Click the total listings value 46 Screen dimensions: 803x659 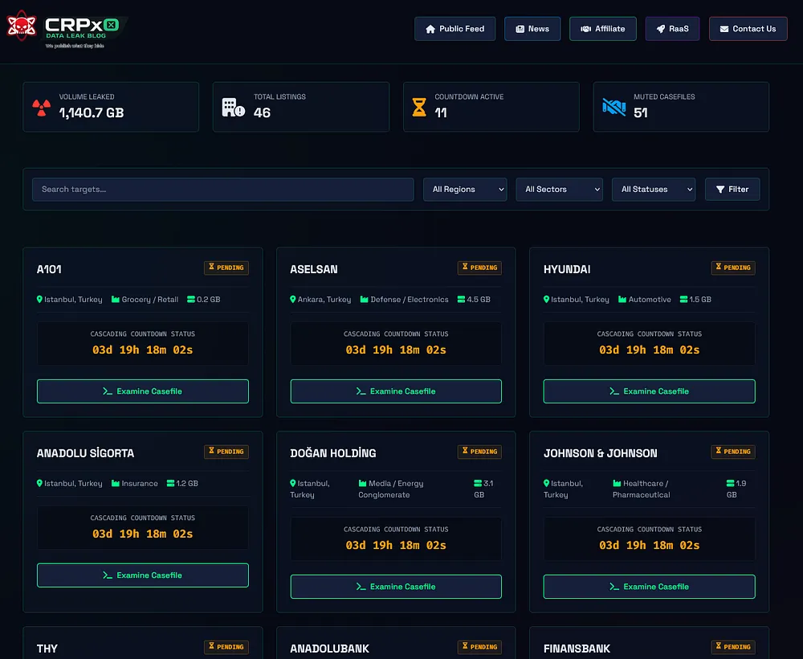coord(263,113)
